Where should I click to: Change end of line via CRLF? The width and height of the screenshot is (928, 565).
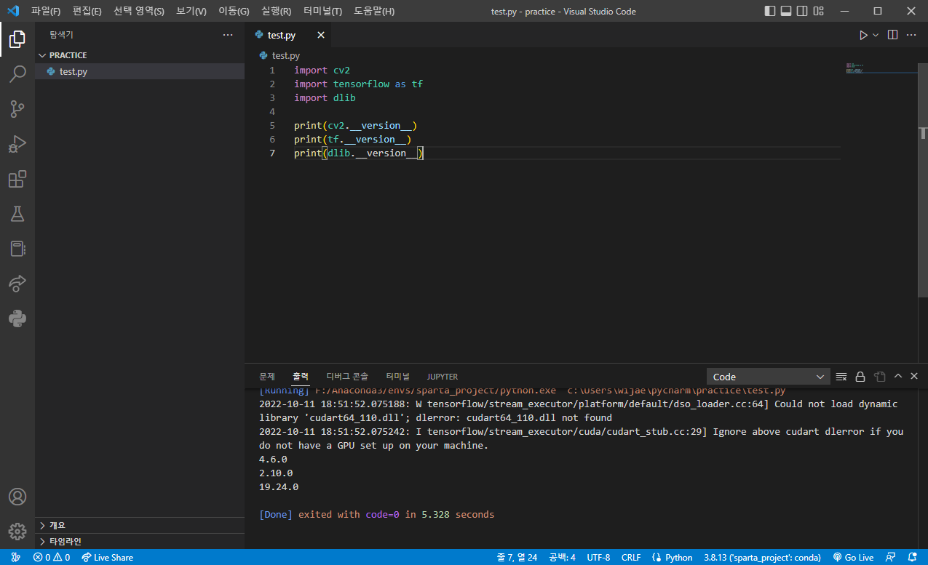click(631, 557)
